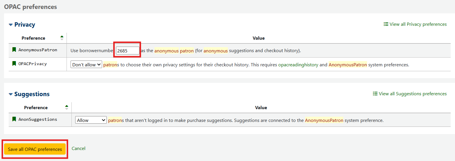Click the OPACPrivacy bookmark icon
The image size is (455, 161).
tap(14, 63)
